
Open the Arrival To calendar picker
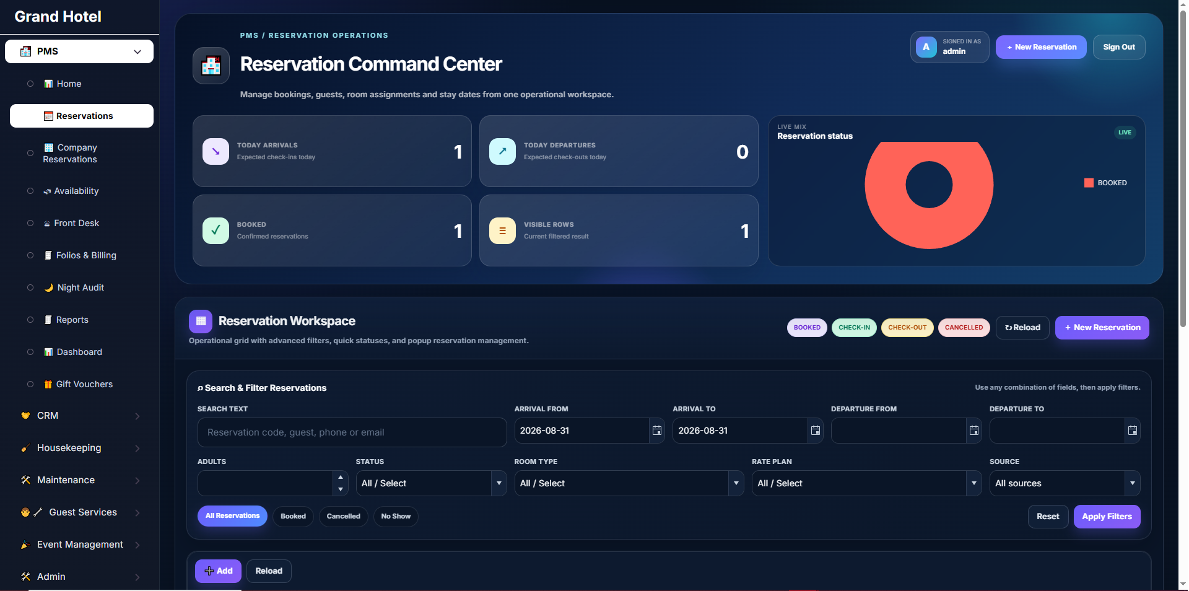816,431
